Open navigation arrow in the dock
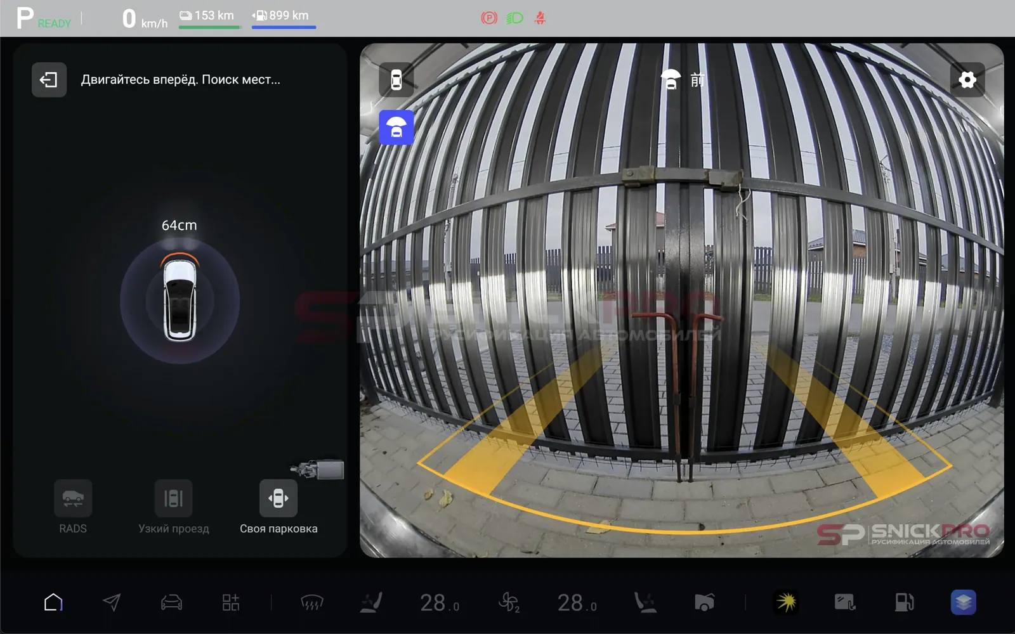This screenshot has height=634, width=1015. [x=112, y=602]
